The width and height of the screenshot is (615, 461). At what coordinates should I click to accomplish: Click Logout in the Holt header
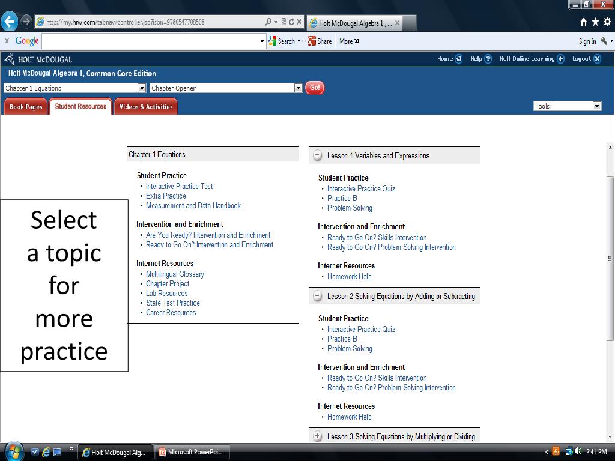(586, 59)
